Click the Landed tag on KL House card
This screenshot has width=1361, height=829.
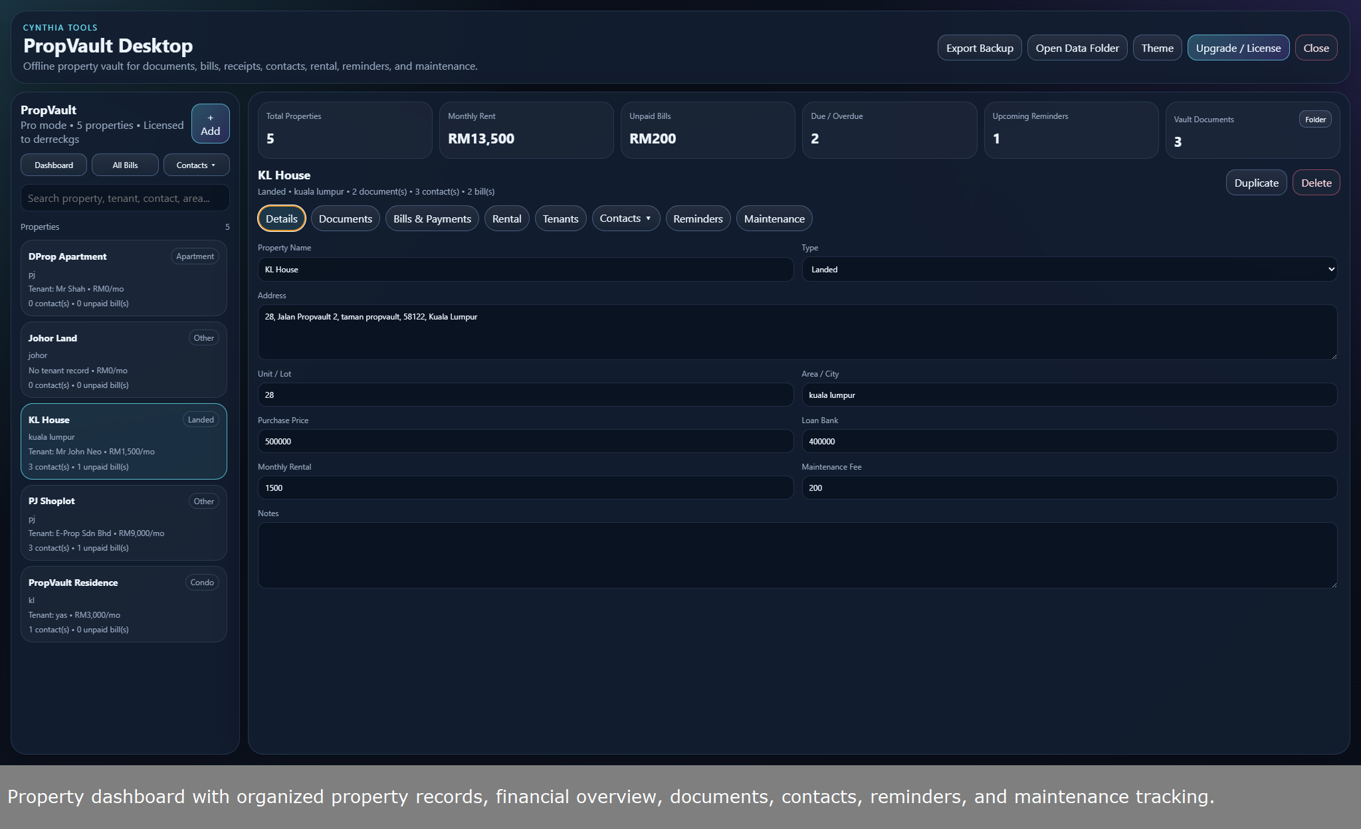tap(201, 420)
